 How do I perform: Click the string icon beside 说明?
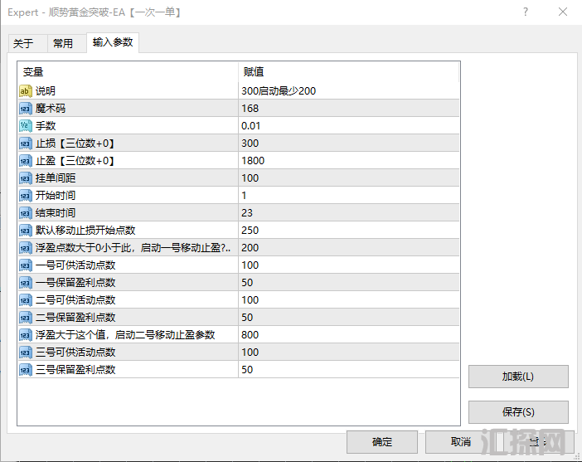[26, 91]
